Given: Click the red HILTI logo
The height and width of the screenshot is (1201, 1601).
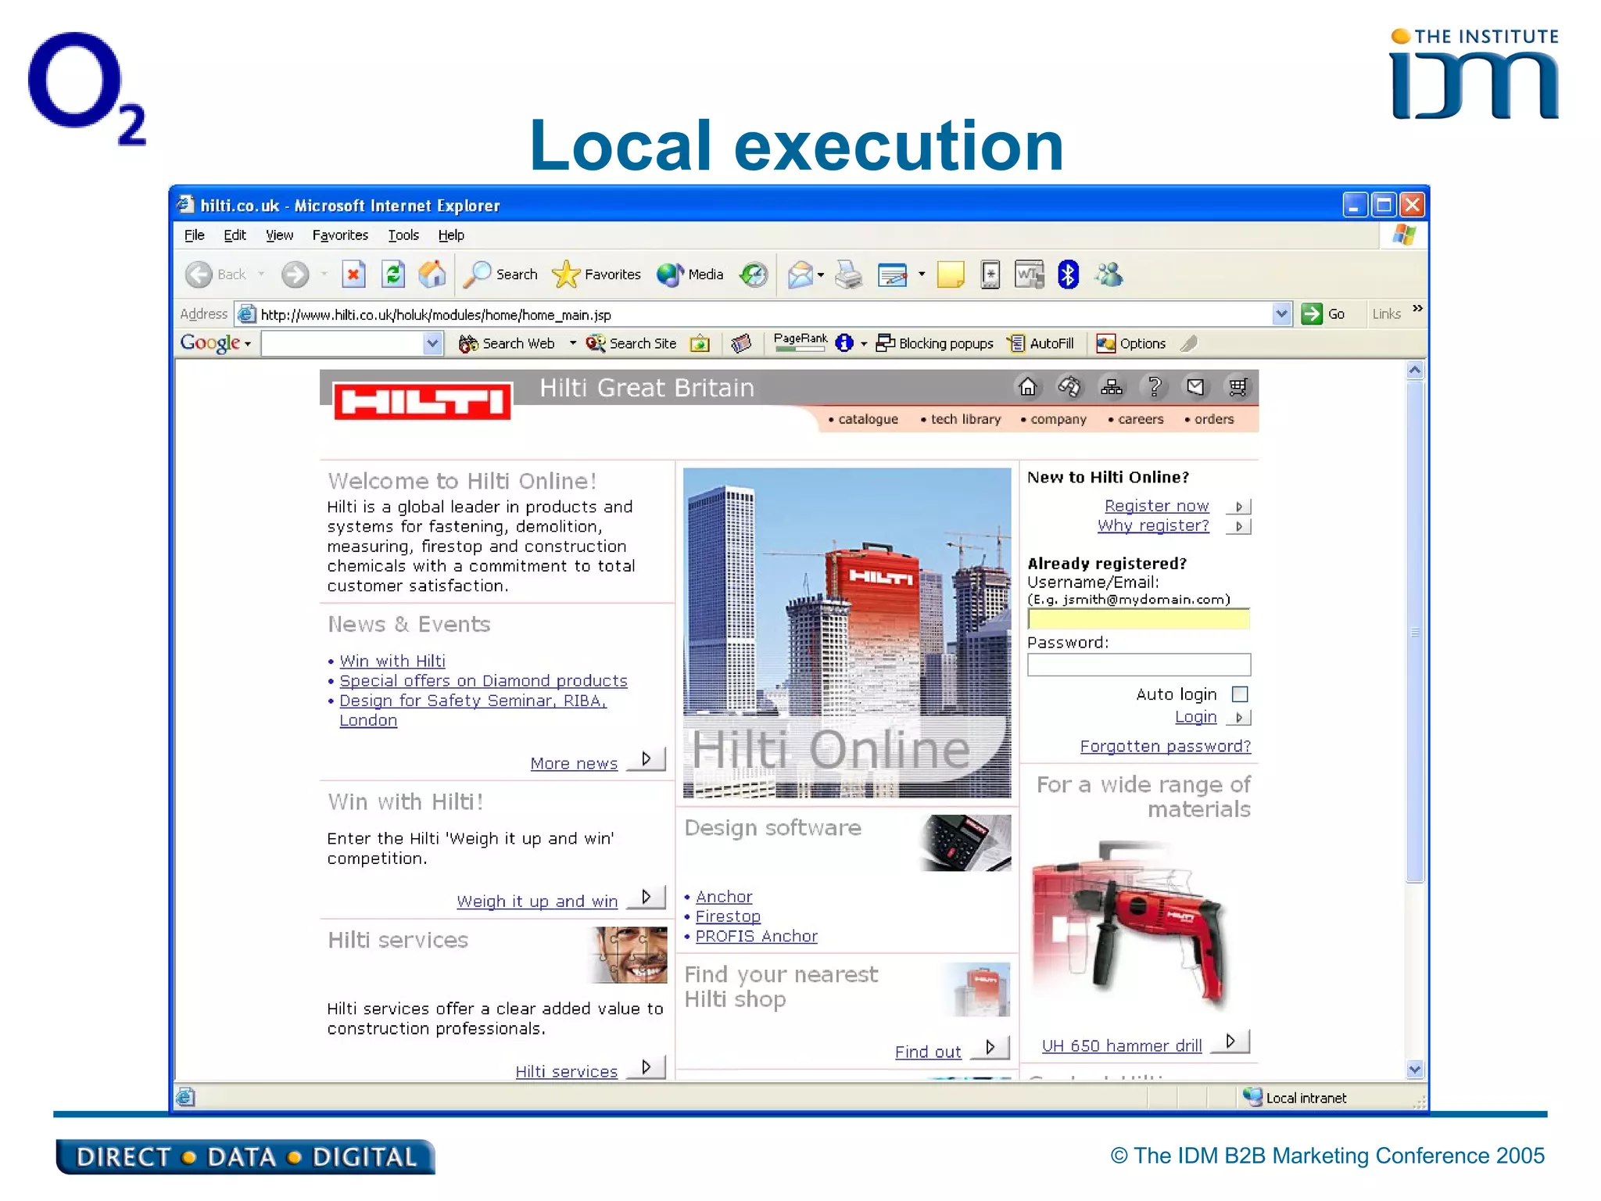Looking at the screenshot, I should point(423,401).
